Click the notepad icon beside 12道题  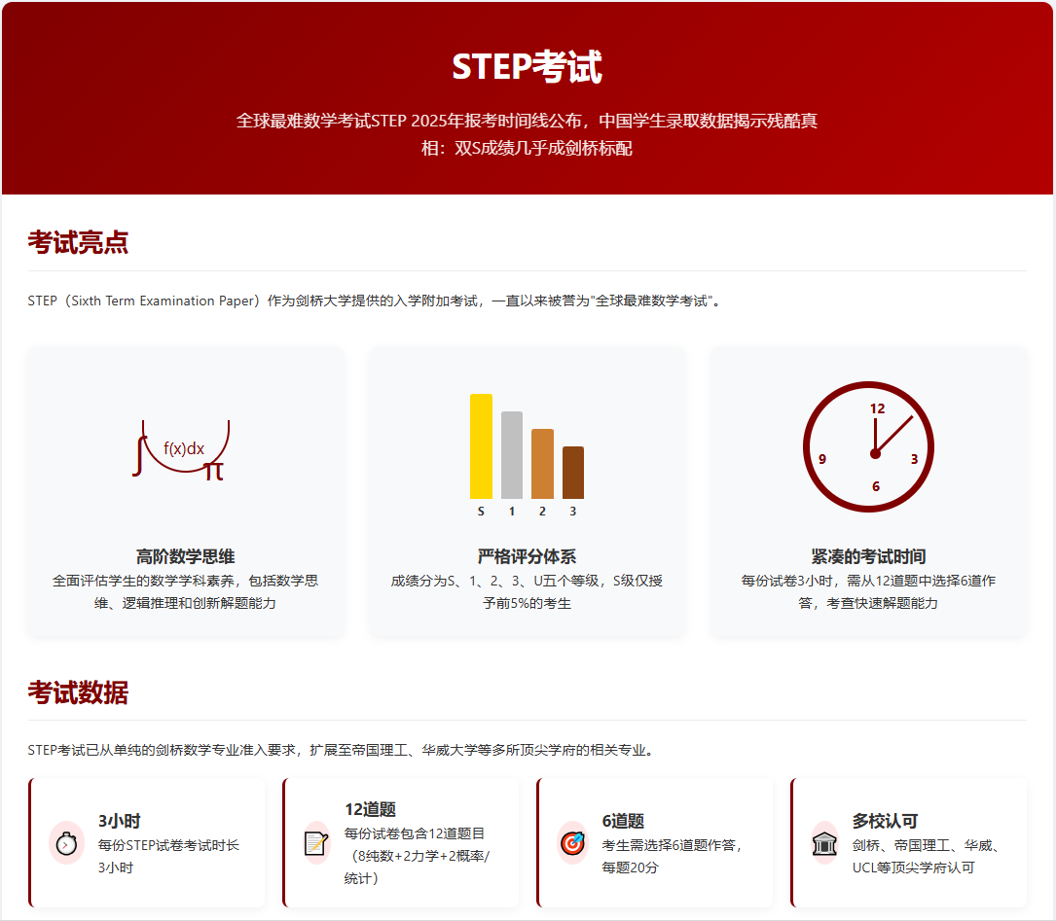tap(316, 843)
